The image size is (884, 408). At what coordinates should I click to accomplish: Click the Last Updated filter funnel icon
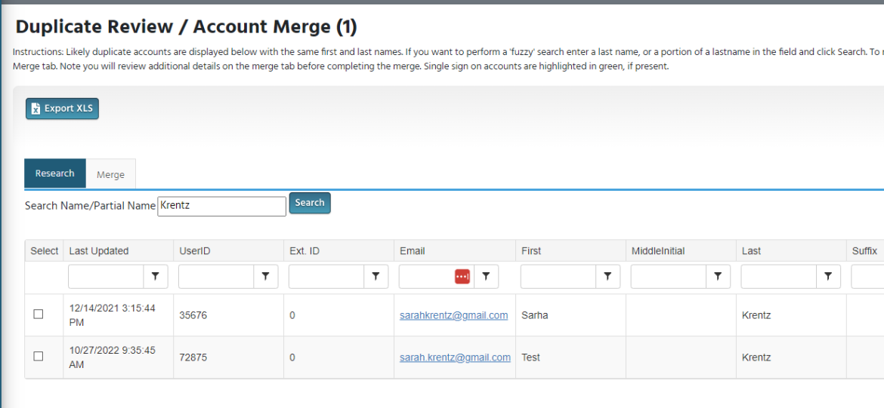click(155, 277)
